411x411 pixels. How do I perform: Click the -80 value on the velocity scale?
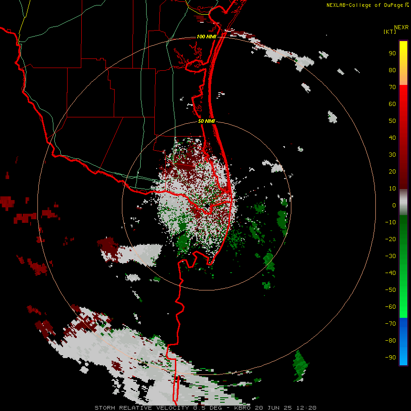pyautogui.click(x=390, y=341)
